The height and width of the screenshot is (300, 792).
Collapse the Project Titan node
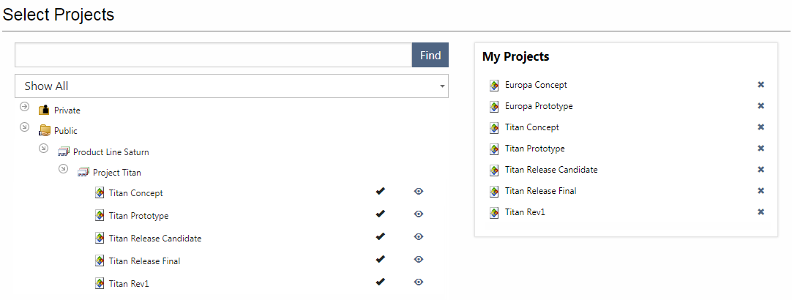[63, 170]
